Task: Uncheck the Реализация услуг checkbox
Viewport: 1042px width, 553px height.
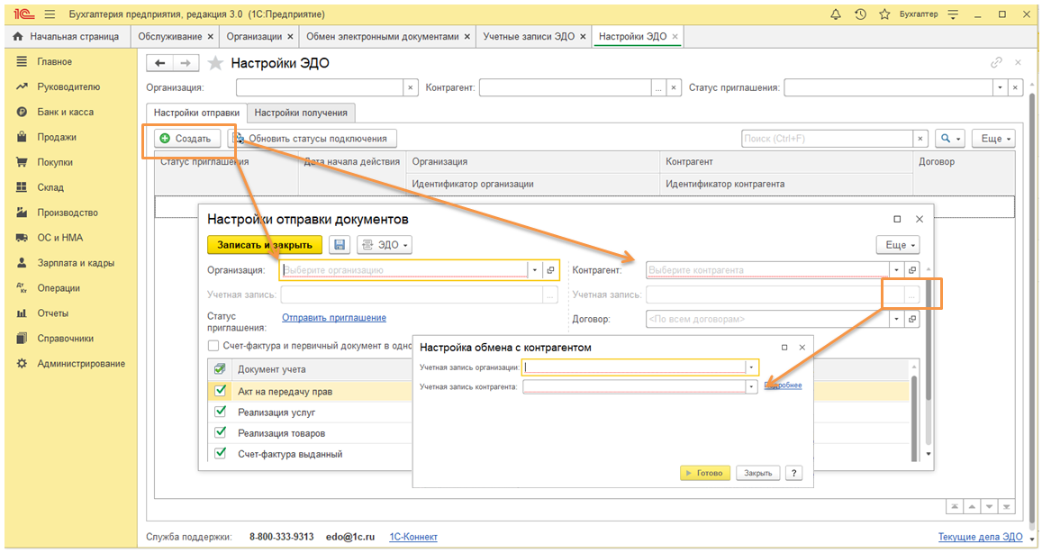Action: pyautogui.click(x=220, y=412)
